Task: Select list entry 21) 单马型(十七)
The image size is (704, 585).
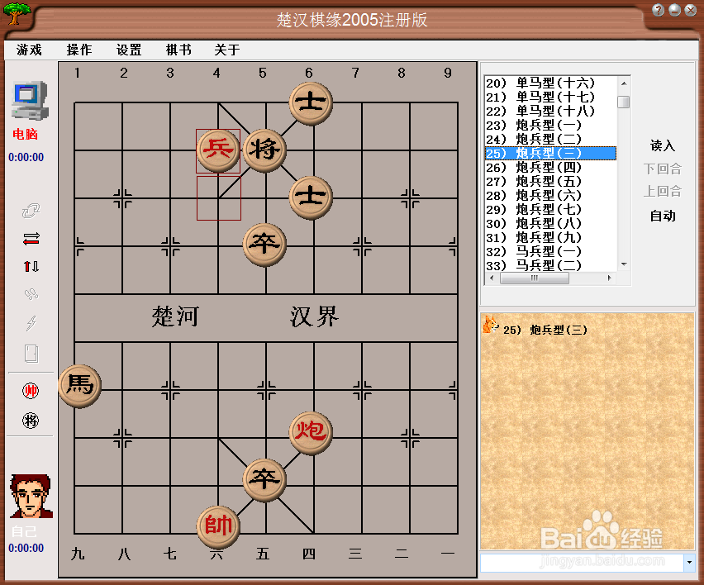Action: click(550, 97)
